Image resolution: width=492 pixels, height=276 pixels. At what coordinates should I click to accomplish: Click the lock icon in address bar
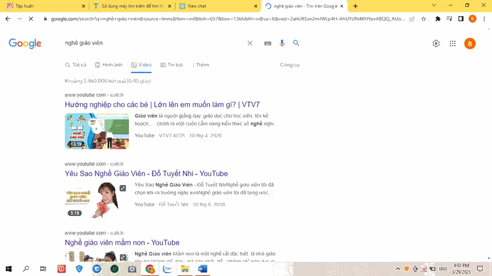[x=45, y=19]
